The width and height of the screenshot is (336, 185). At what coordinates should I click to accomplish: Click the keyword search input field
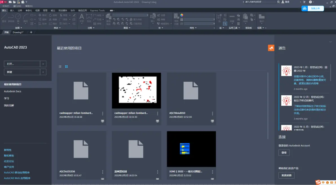point(260,2)
